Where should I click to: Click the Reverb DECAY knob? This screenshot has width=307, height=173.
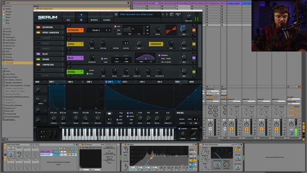(x=115, y=71)
